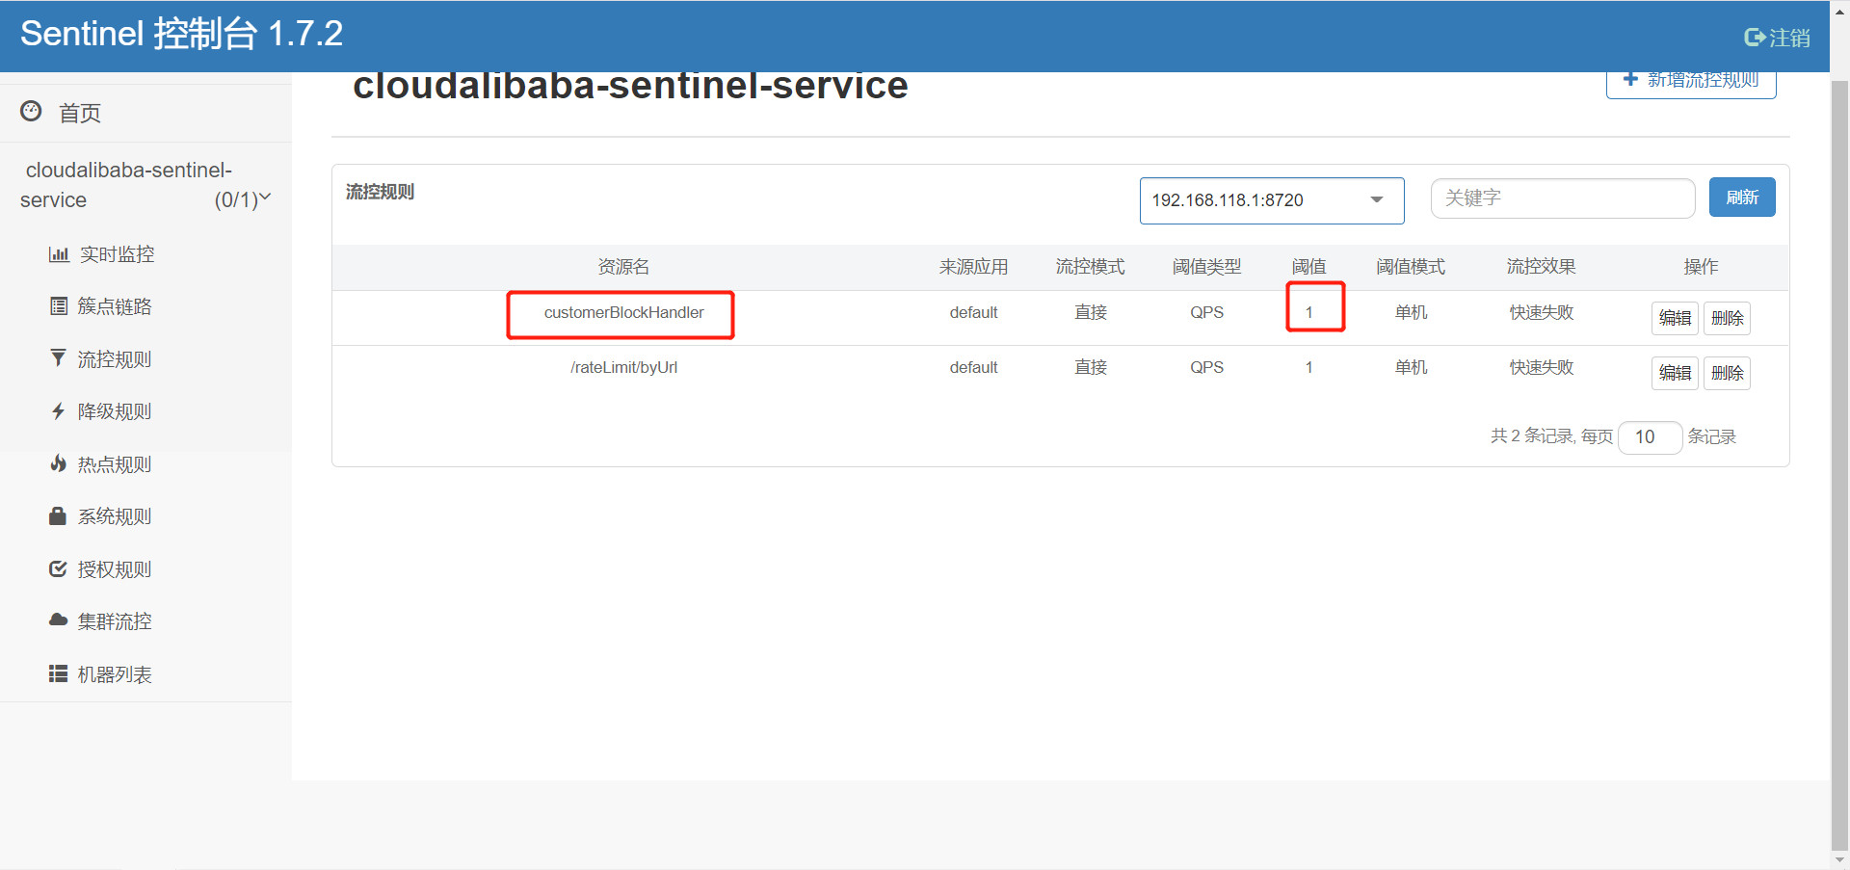Click the 来源应用 column header
Image resolution: width=1850 pixels, height=870 pixels.
(x=973, y=267)
